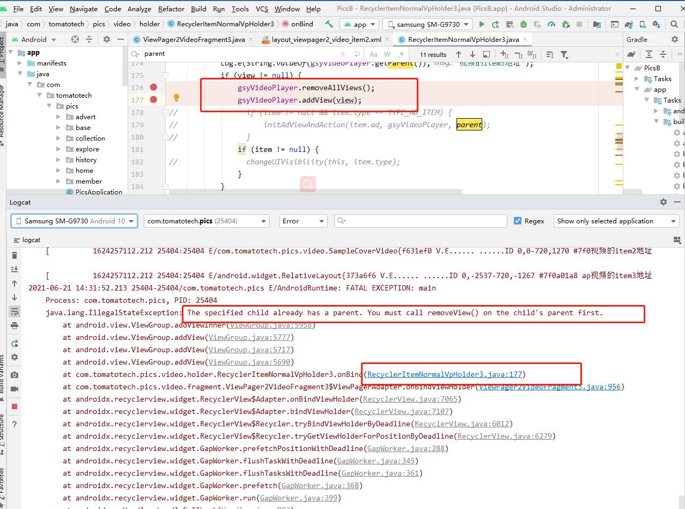
Task: Toggle soft-wrap icon in logcat side strip
Action: 14,311
